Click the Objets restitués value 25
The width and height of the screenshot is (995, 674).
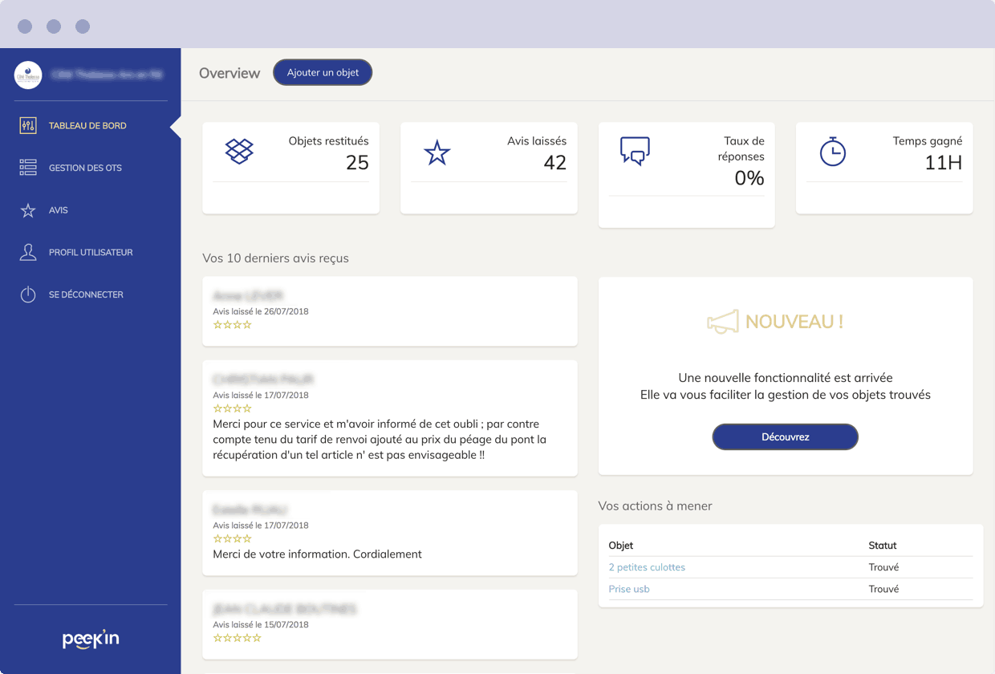coord(357,162)
